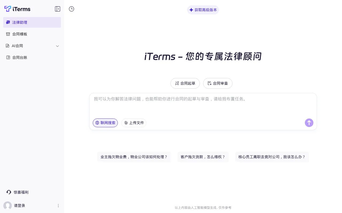Click the iTerms logo
This screenshot has height=213, width=342.
[17, 9]
